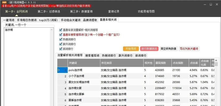Select keyword cell 夏女女长裙连衣裙

(x=84, y=82)
